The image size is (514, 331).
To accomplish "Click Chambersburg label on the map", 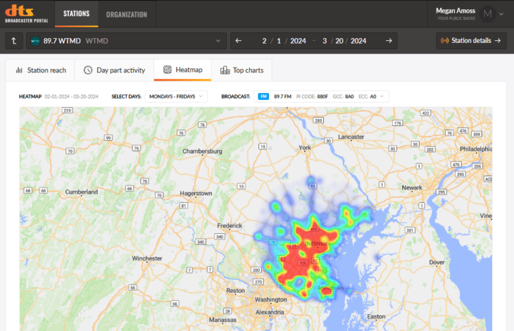I will (202, 151).
